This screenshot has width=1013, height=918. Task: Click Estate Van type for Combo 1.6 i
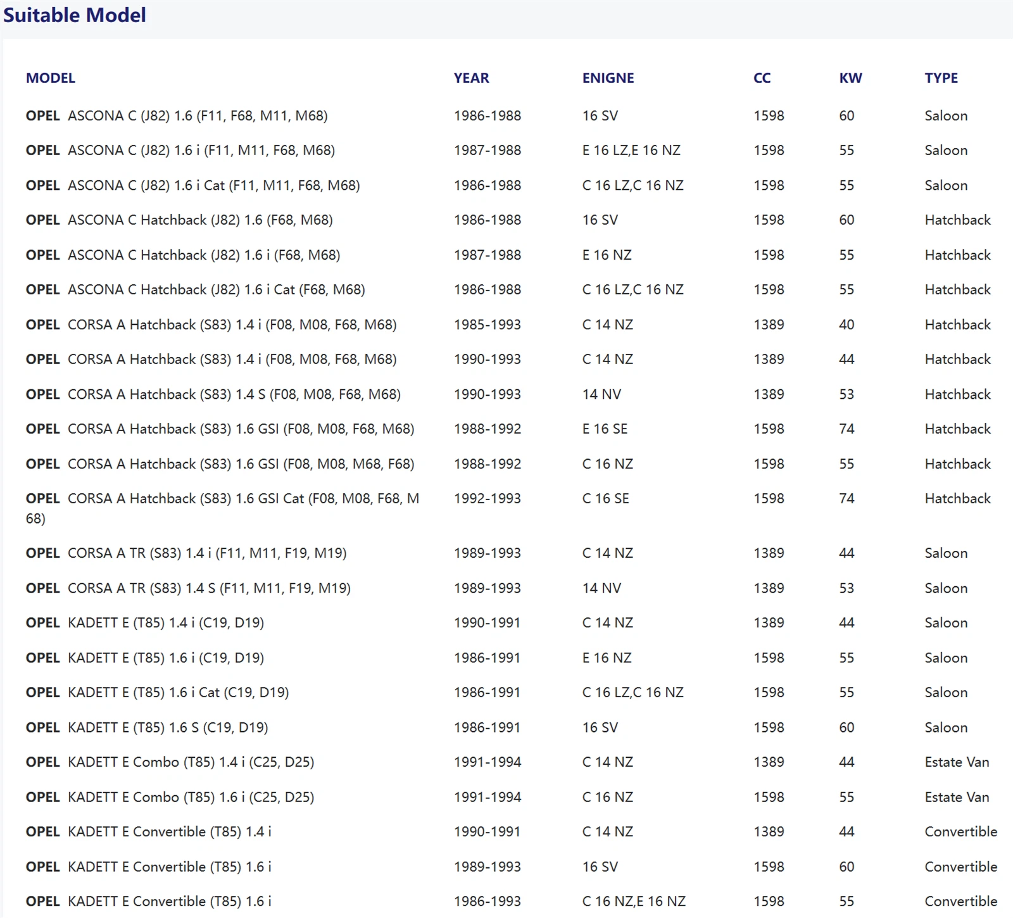point(957,797)
